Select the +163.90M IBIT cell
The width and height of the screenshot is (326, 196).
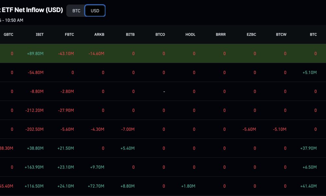click(x=34, y=167)
